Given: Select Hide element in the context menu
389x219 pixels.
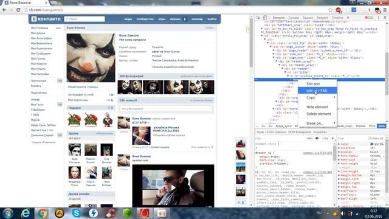Looking at the screenshot, I should point(317,107).
